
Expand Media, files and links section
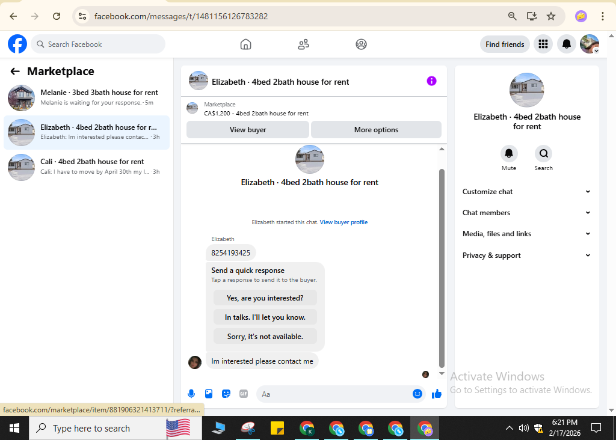[526, 234]
